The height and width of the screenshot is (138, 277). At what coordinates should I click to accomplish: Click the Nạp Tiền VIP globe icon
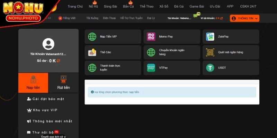click(92, 37)
